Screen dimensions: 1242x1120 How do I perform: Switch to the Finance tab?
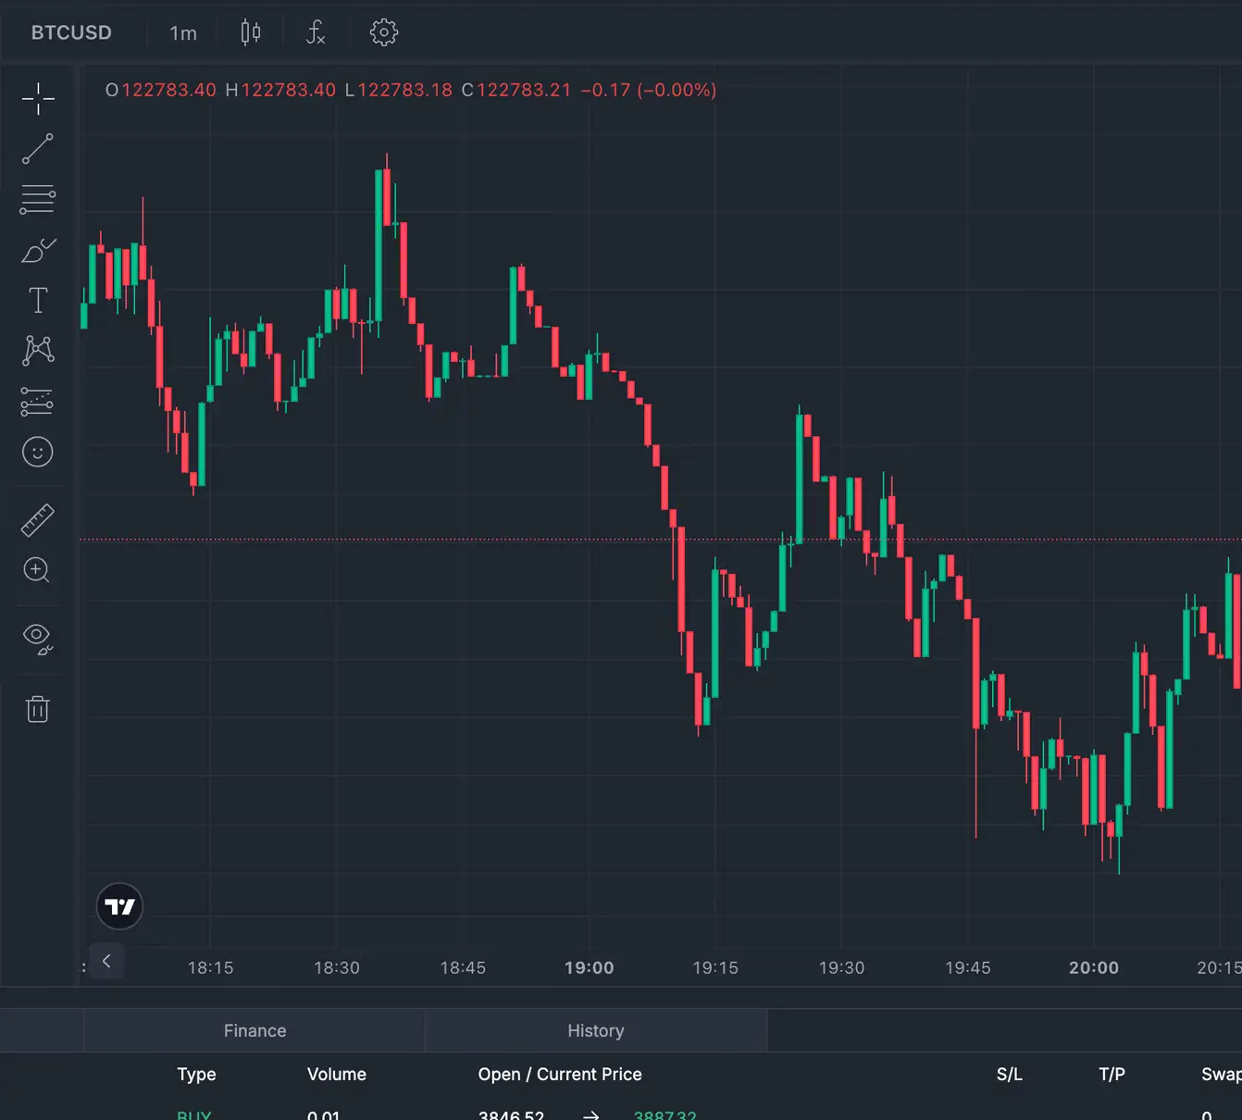255,1030
